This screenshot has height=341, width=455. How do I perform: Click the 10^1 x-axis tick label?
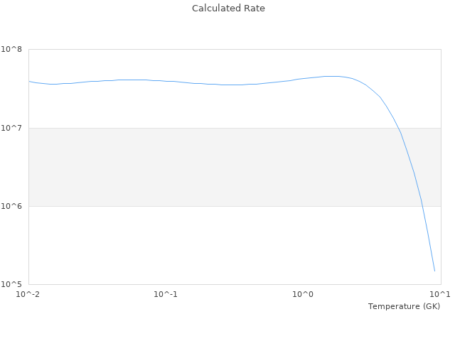click(x=440, y=294)
